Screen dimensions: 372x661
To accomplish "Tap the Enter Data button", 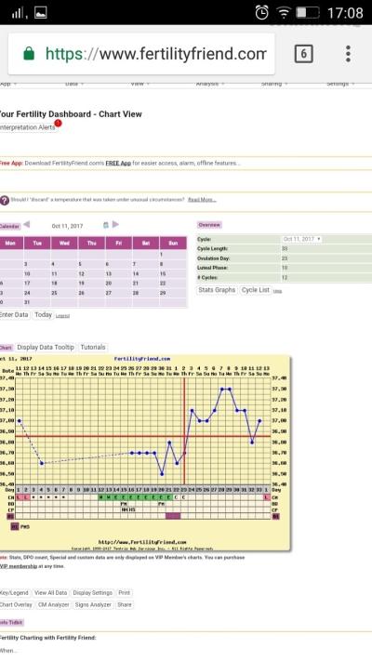I will [x=14, y=315].
